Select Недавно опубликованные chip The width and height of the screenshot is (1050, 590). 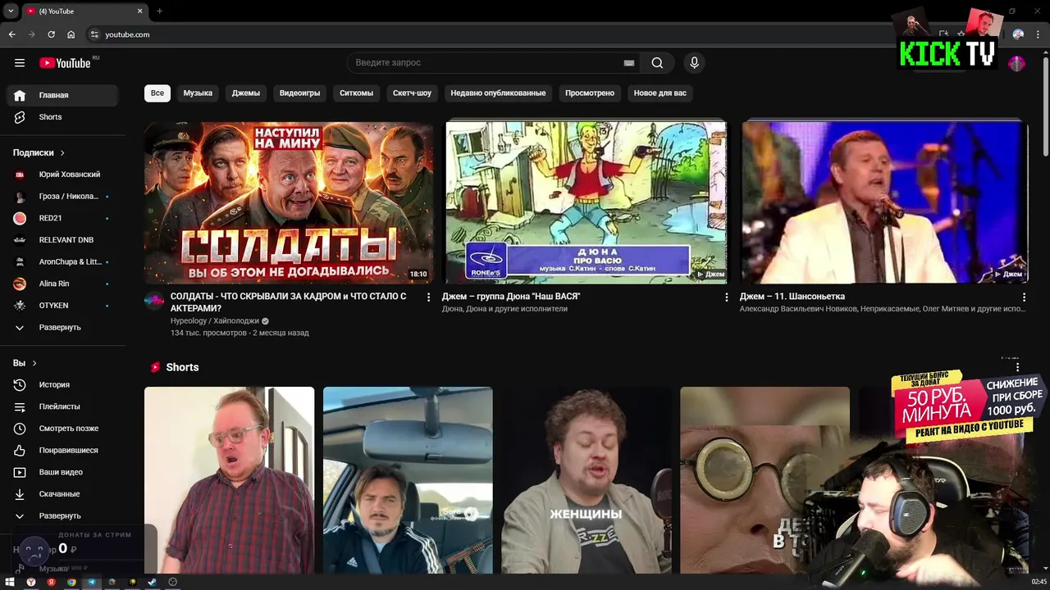[498, 93]
